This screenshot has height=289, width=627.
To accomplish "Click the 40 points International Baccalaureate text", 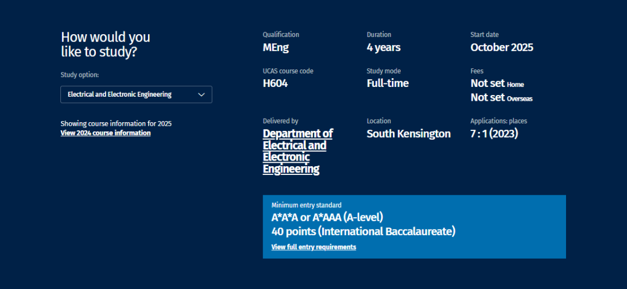I will pyautogui.click(x=363, y=232).
